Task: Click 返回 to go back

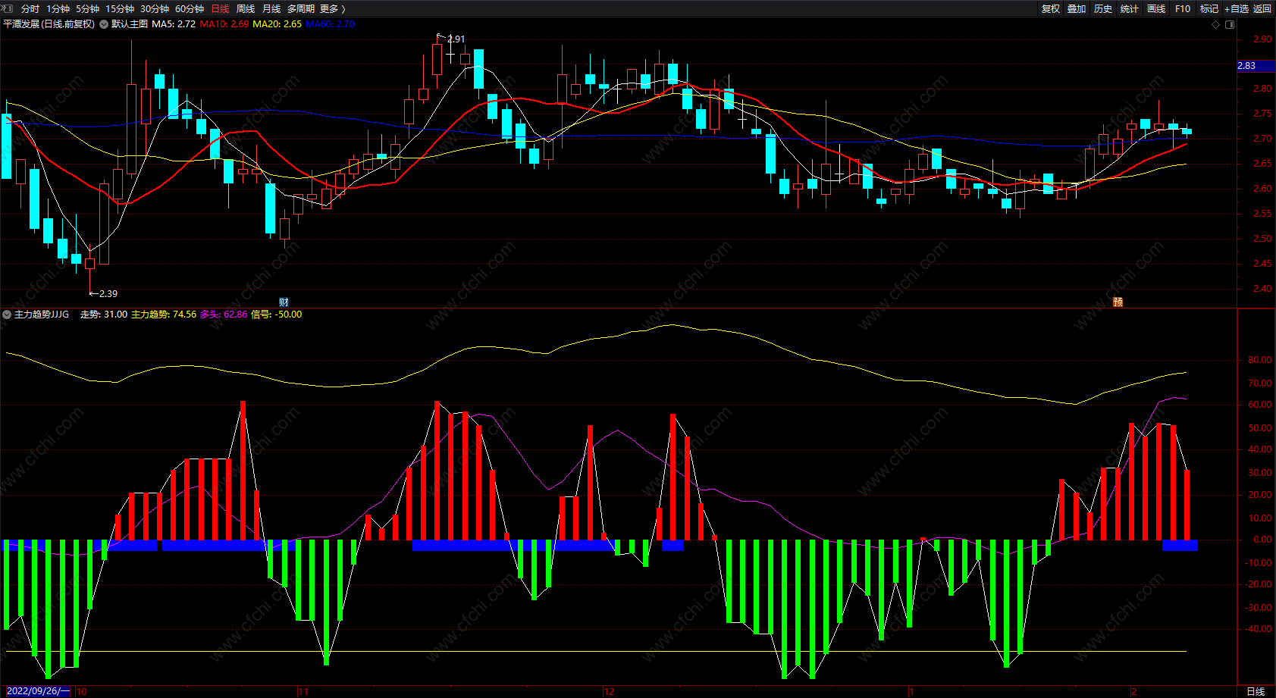Action: (1262, 9)
